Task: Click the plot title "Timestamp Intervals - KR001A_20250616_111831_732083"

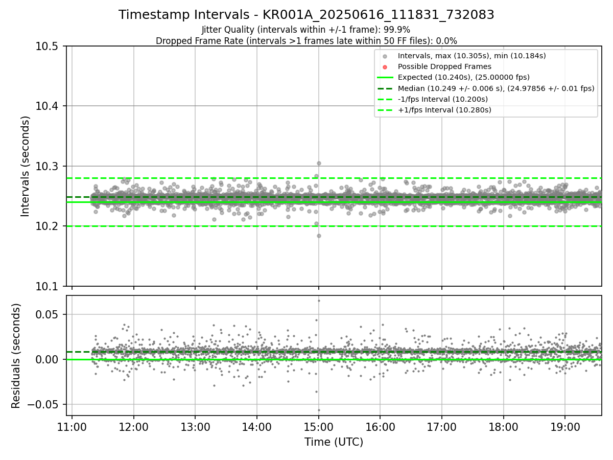Action: (306, 15)
